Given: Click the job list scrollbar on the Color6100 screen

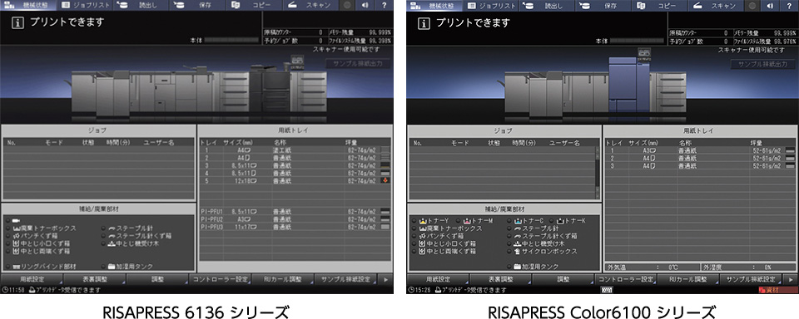Looking at the screenshot, I should click(x=598, y=173).
